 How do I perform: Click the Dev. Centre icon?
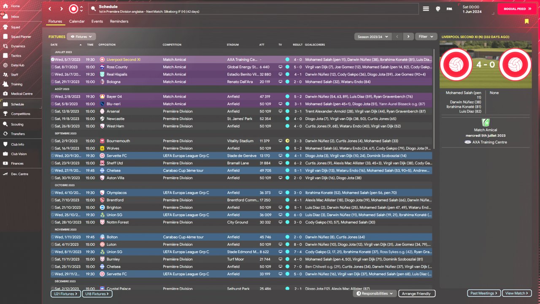(5, 174)
